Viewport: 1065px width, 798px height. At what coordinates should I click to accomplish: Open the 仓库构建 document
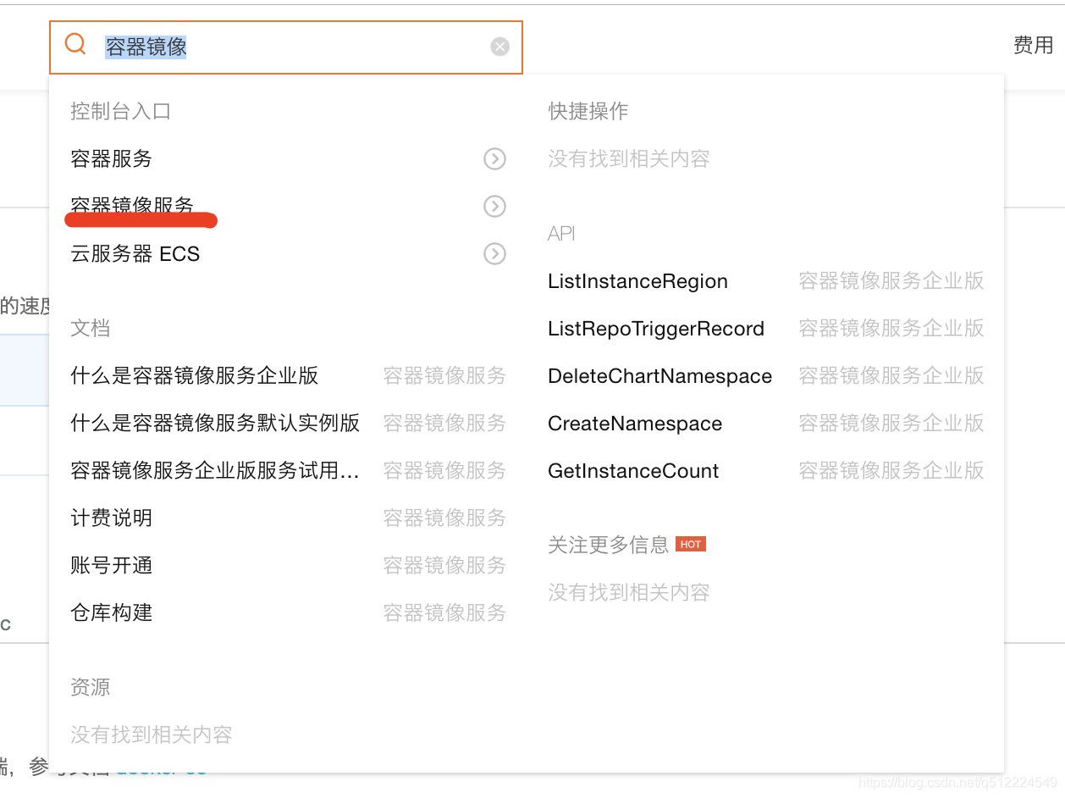point(112,612)
